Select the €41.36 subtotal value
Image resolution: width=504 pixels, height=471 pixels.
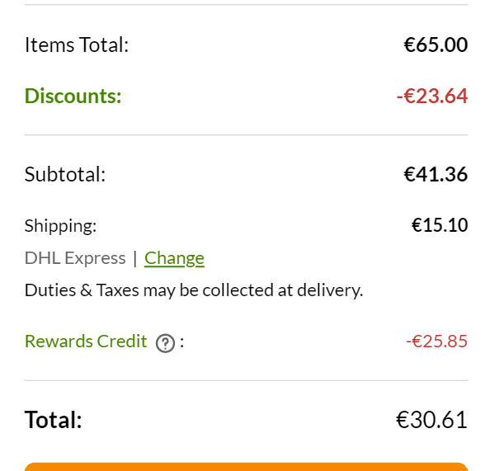pos(436,174)
